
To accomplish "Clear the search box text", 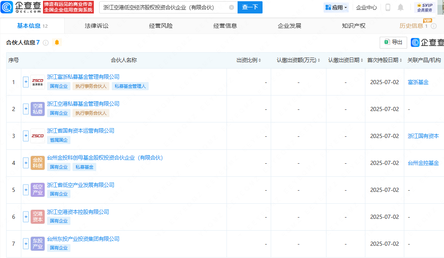I will click(231, 7).
